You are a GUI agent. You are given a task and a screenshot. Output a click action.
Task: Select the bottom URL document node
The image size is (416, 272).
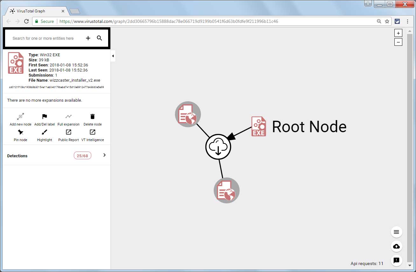(226, 190)
